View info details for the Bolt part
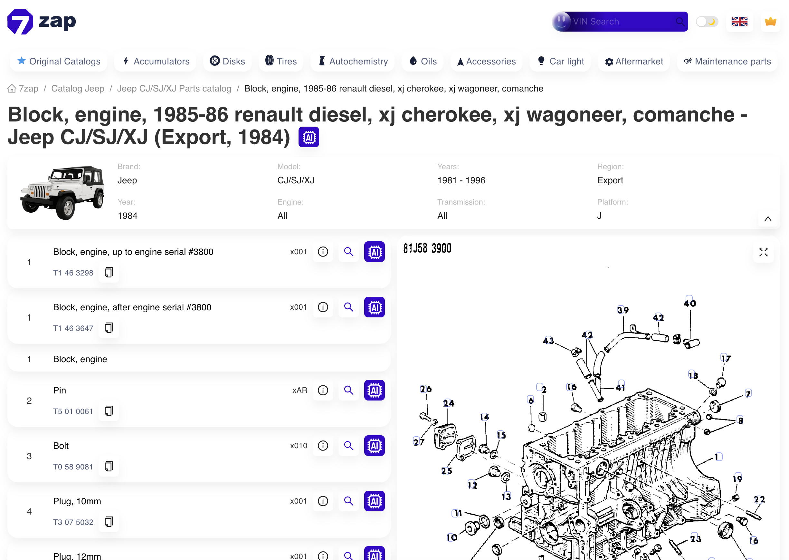The width and height of the screenshot is (789, 560). point(322,446)
